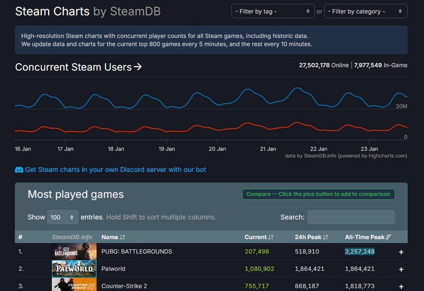Screen dimensions: 424x291
Task: Expand the Filter by category dropdown
Action: (365, 11)
